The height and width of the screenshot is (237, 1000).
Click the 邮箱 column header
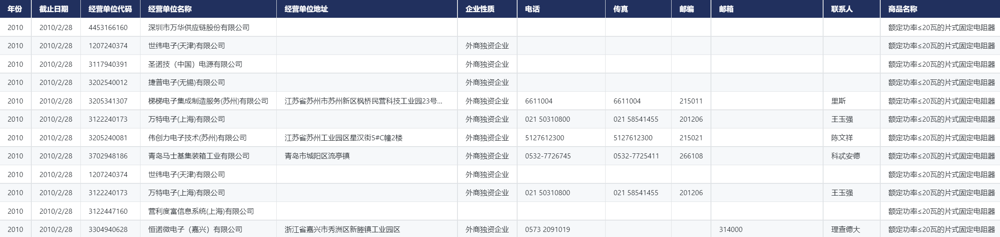(726, 9)
